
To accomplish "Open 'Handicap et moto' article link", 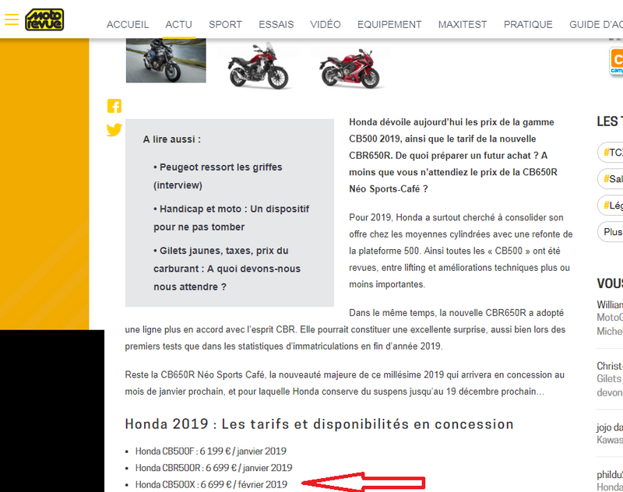I will click(x=231, y=218).
